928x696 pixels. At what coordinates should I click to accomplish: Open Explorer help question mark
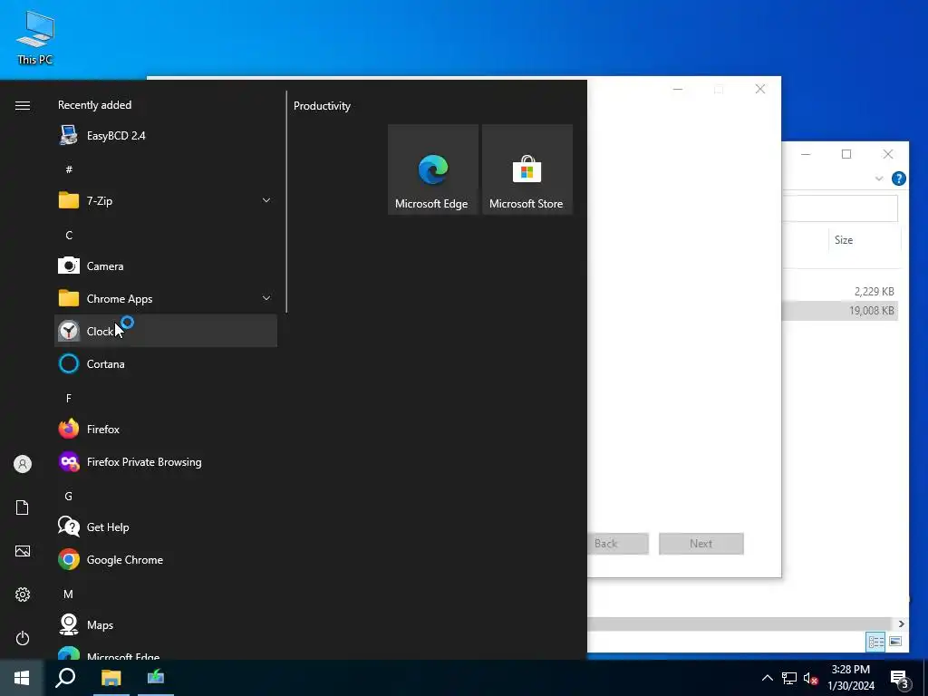point(898,179)
